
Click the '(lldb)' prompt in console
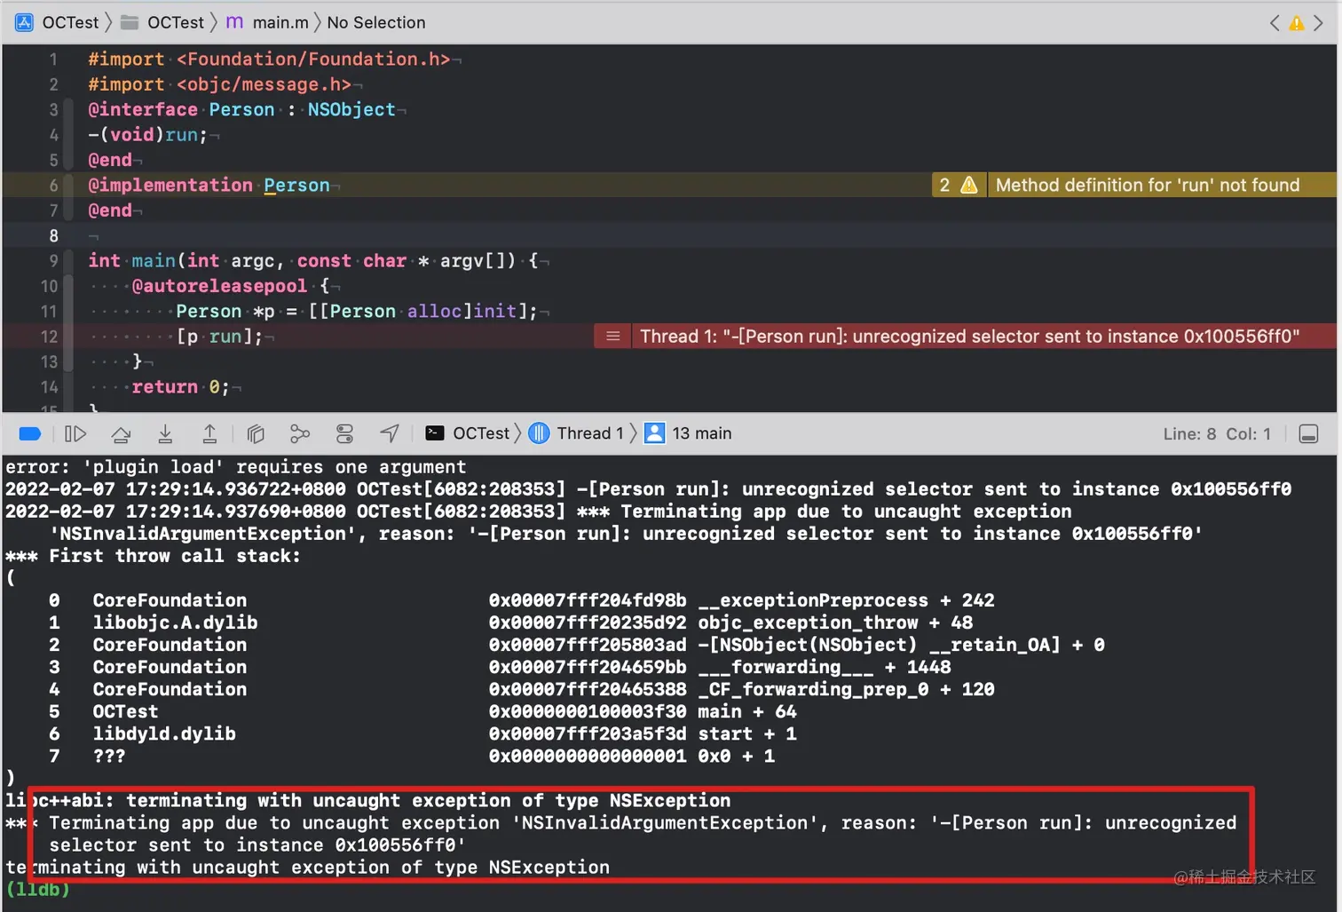coord(37,889)
